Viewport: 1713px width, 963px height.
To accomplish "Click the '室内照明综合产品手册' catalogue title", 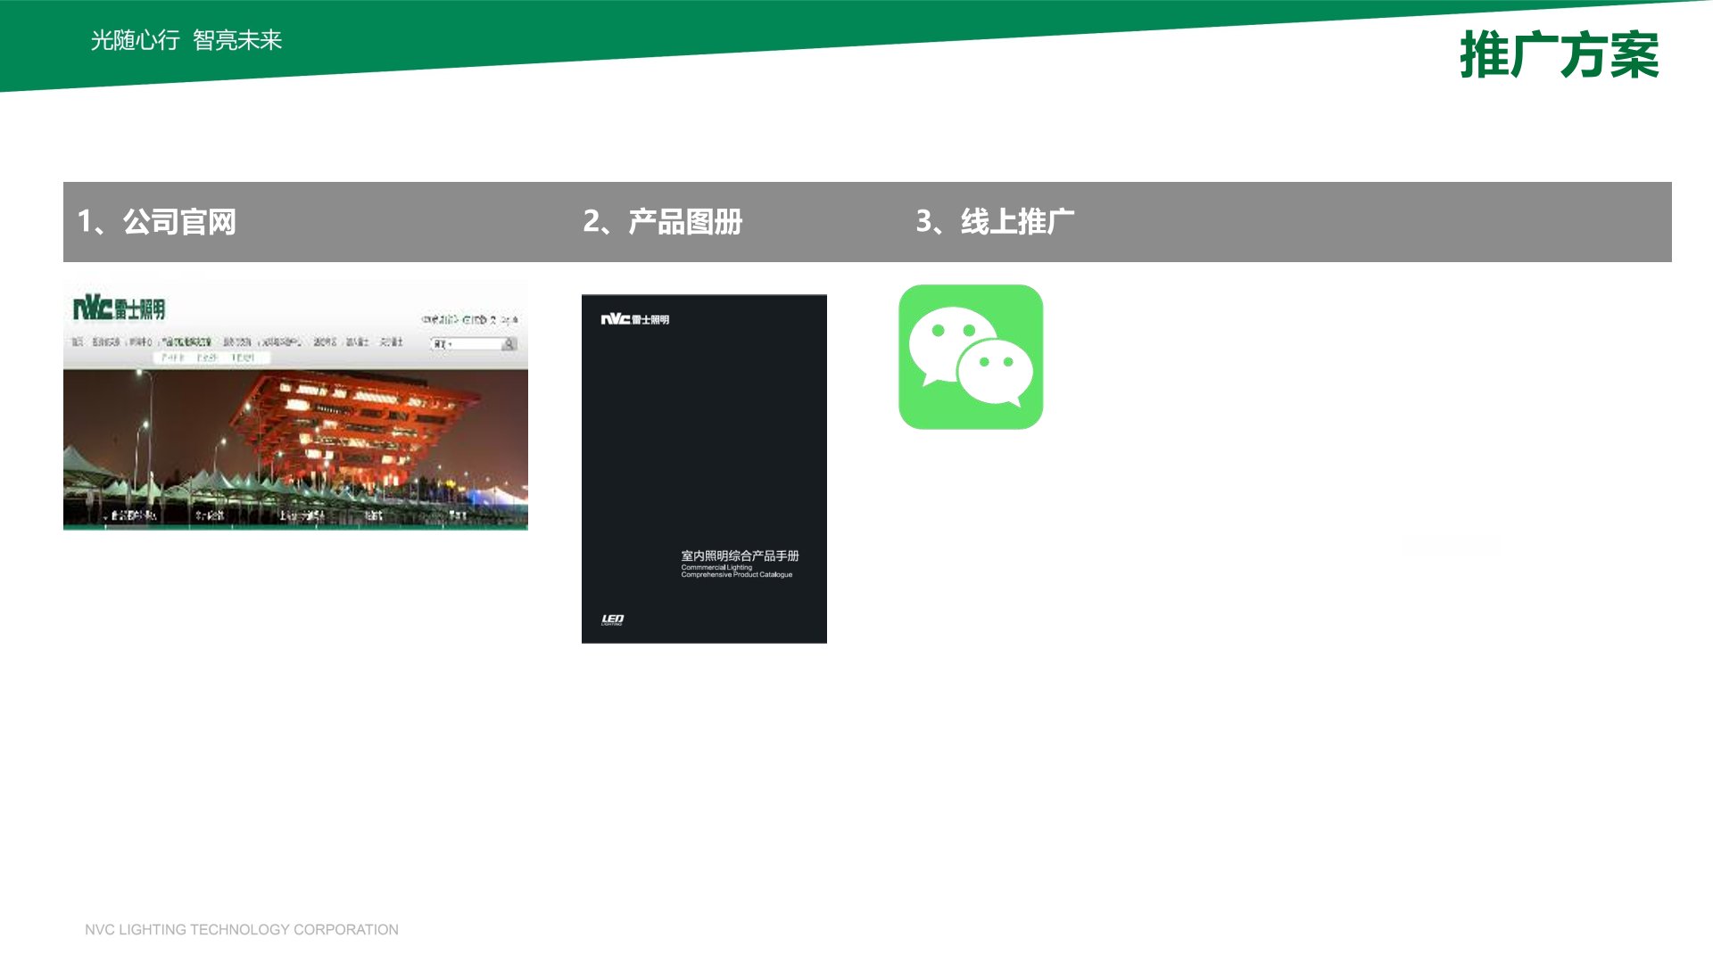I will click(740, 556).
